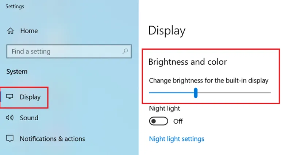Screen dimensions: 292x155
Task: Open the Night light settings link
Action: pyautogui.click(x=177, y=139)
